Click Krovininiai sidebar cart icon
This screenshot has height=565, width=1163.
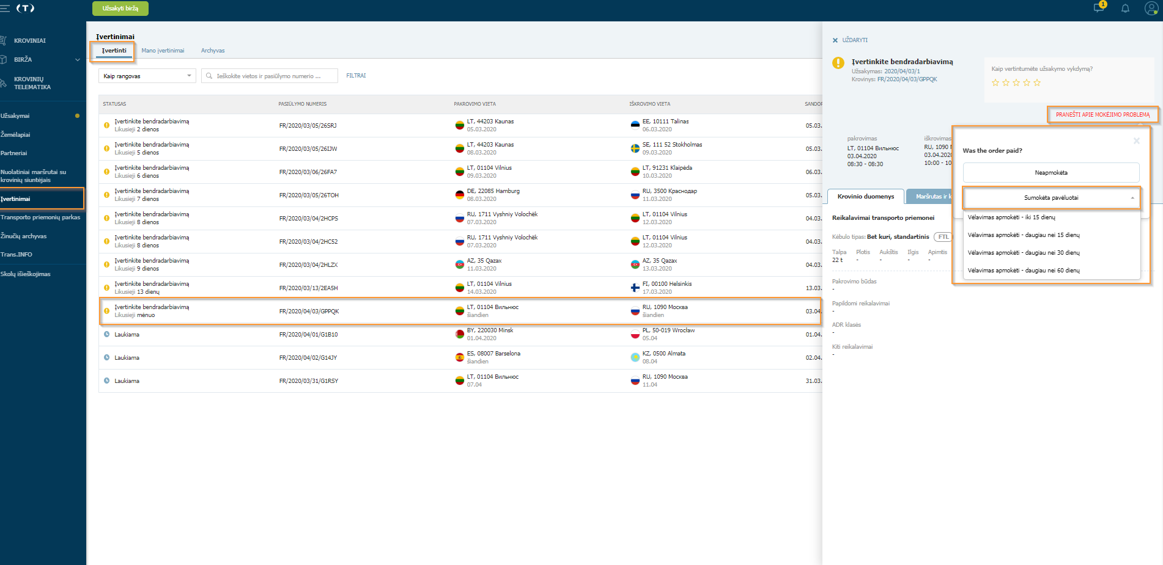click(2, 40)
